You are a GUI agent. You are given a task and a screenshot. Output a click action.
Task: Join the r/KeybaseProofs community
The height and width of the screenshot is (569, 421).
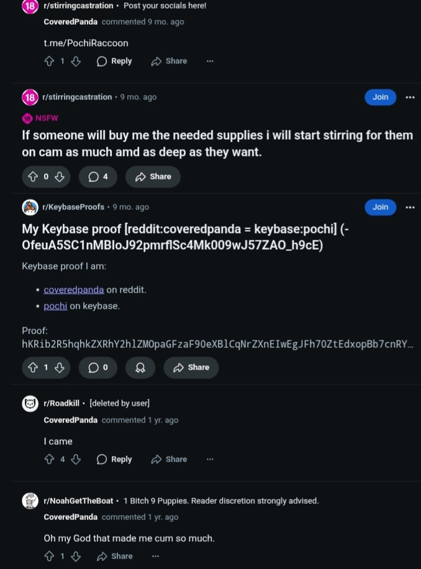point(380,207)
